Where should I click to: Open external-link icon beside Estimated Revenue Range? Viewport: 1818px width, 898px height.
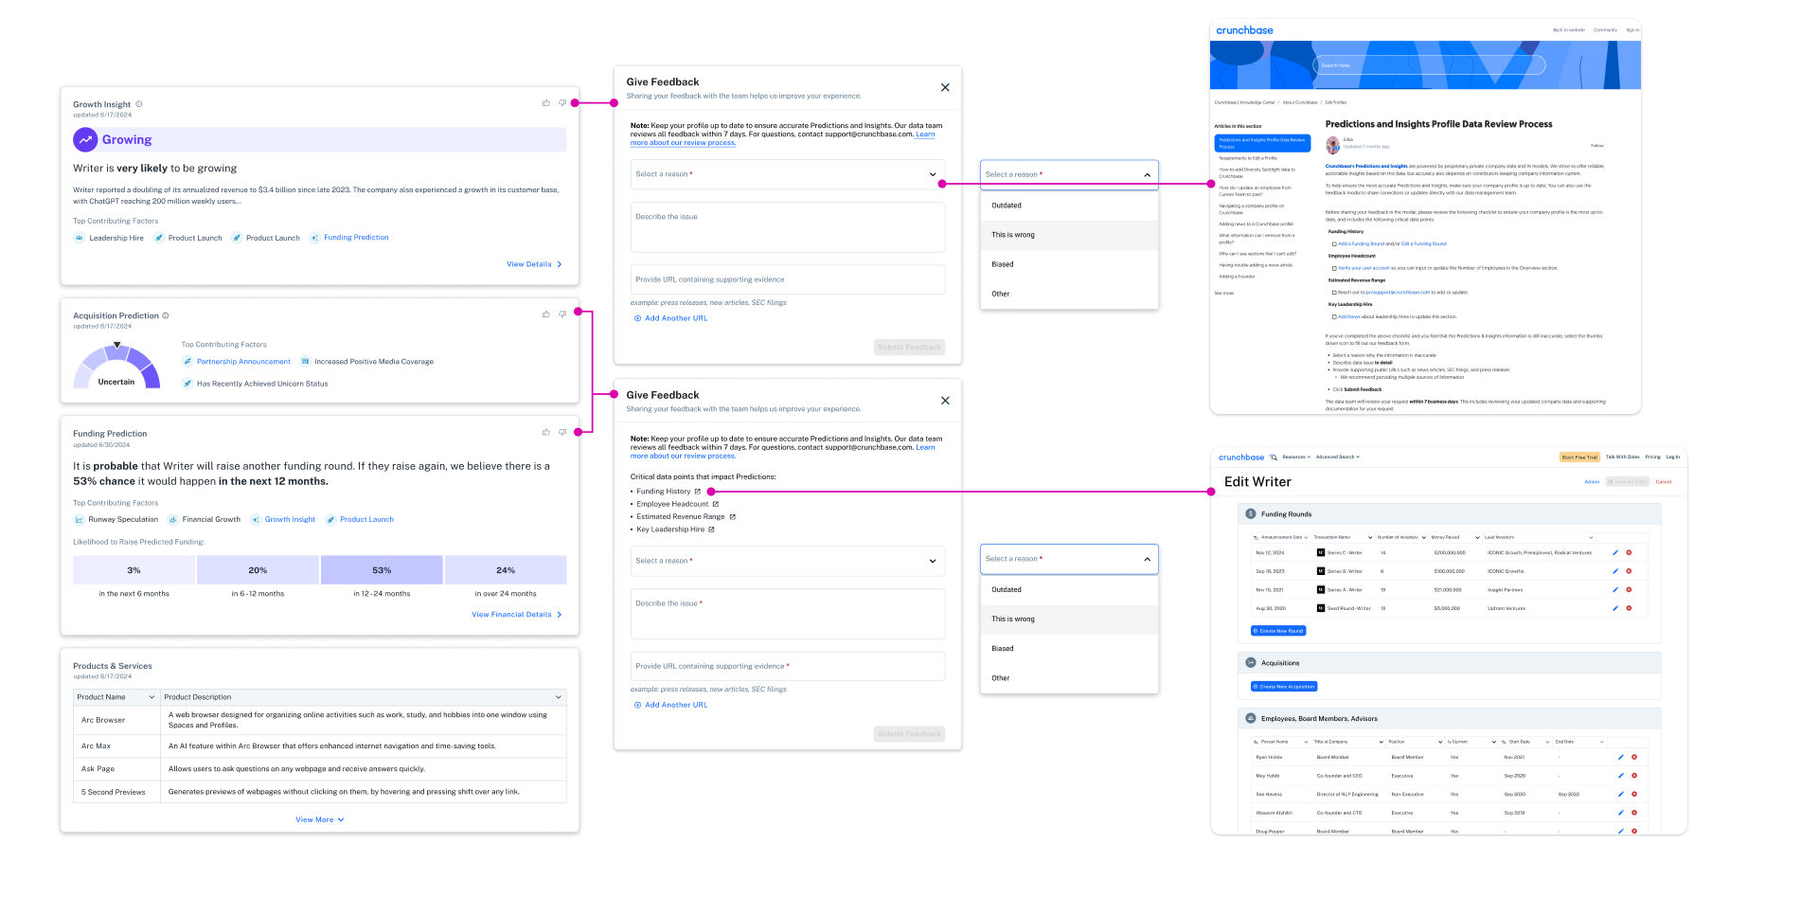[x=733, y=516]
